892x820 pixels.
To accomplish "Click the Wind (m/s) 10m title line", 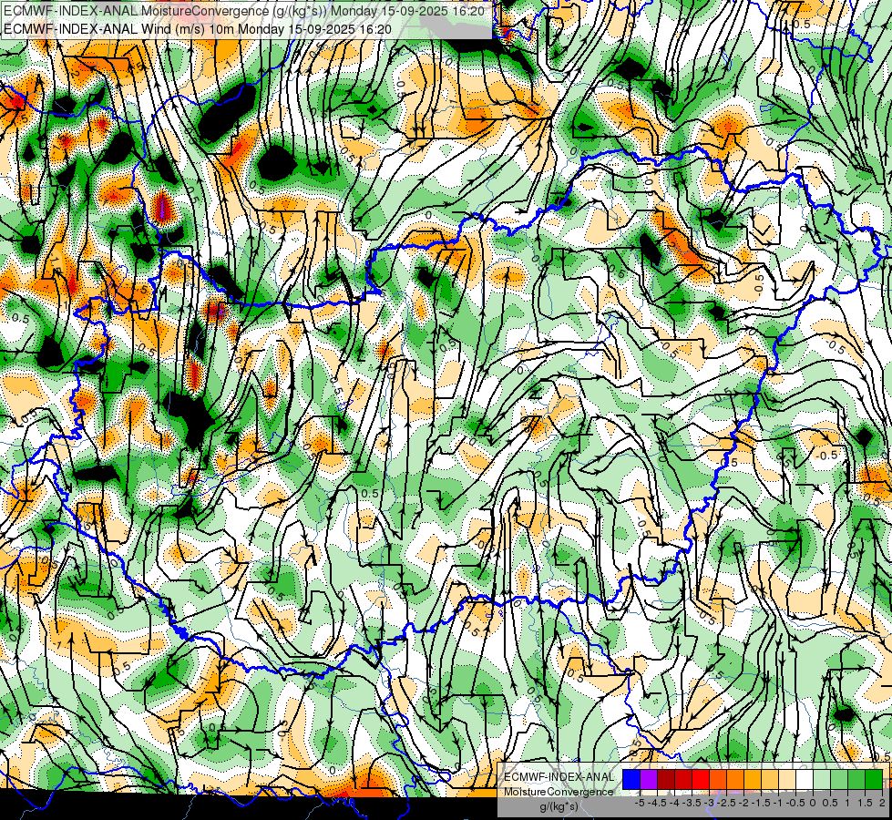I will [198, 28].
